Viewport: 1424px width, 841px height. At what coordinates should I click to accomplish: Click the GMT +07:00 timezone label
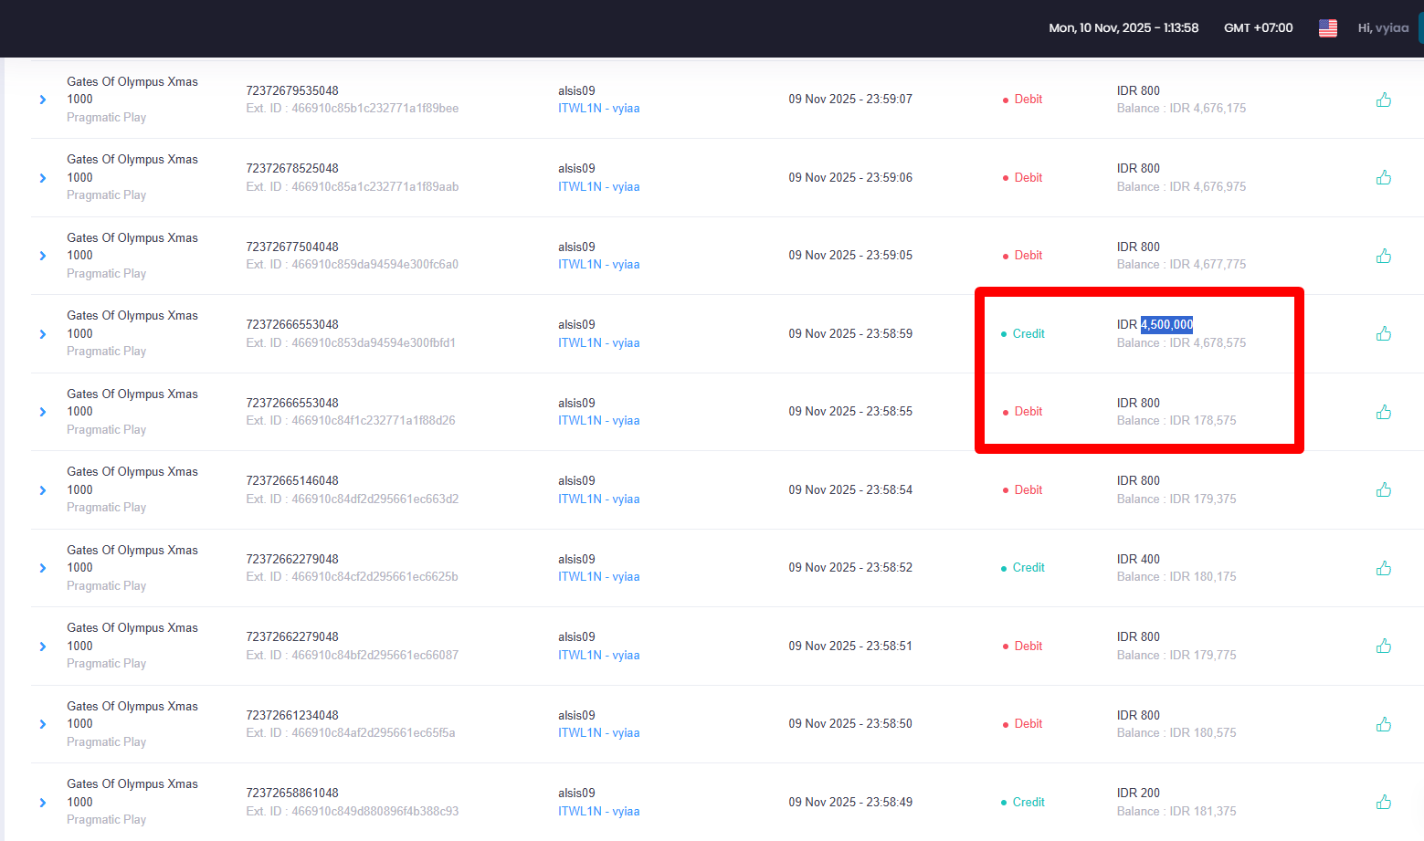point(1259,28)
